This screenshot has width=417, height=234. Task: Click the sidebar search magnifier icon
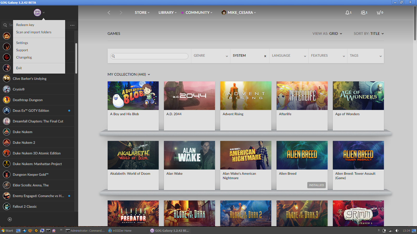point(5,25)
